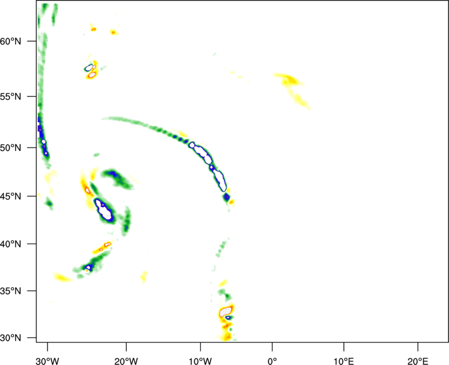
Task: Click the 10°W longitude label
Action: click(x=200, y=361)
